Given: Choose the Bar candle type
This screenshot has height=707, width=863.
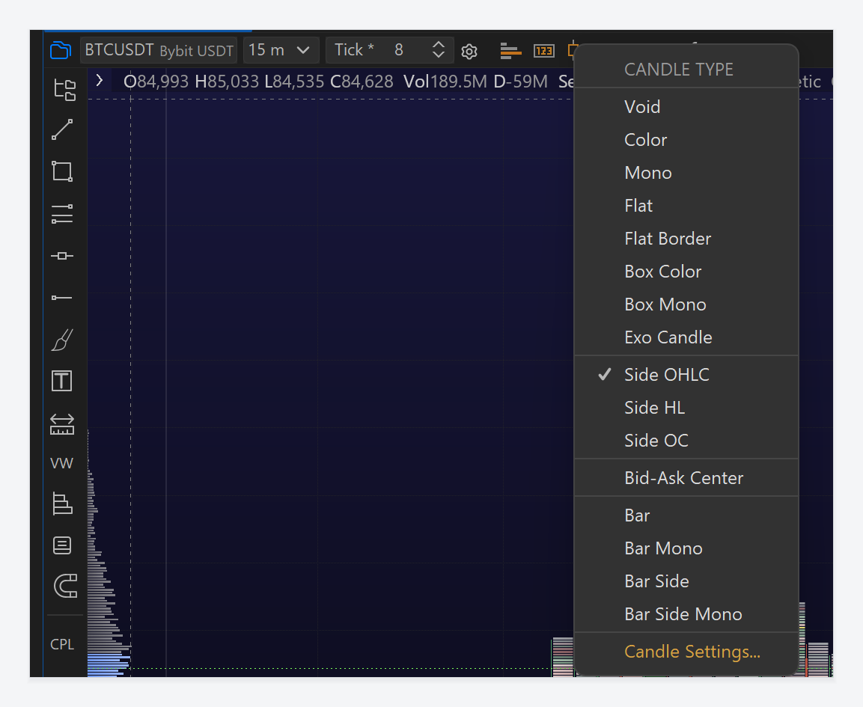Looking at the screenshot, I should [686, 515].
